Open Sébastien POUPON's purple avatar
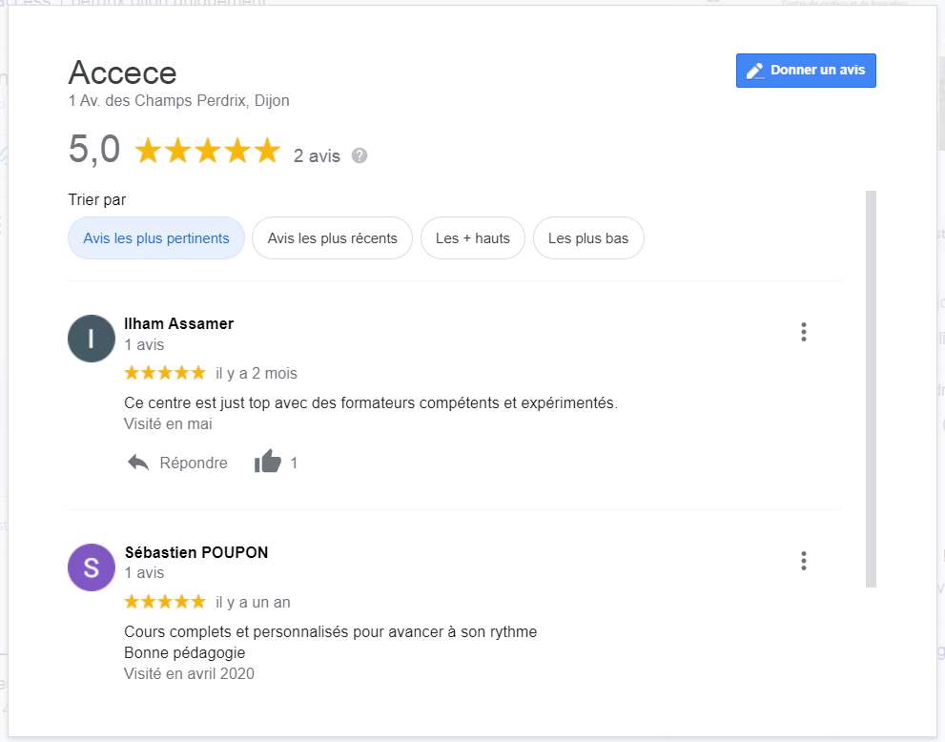This screenshot has height=742, width=945. click(91, 567)
